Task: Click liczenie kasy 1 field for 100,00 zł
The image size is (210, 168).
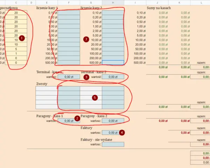Action: [x=69, y=54]
